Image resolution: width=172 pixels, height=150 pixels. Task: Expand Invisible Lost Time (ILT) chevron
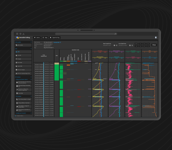31,113
